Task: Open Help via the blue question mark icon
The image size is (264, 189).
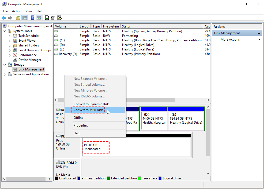Action: pyautogui.click(x=32, y=18)
